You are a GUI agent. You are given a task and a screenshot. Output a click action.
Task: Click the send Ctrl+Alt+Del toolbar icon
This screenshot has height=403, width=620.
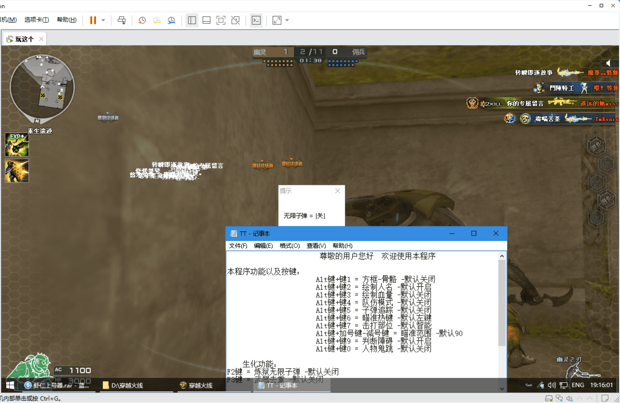coord(122,20)
